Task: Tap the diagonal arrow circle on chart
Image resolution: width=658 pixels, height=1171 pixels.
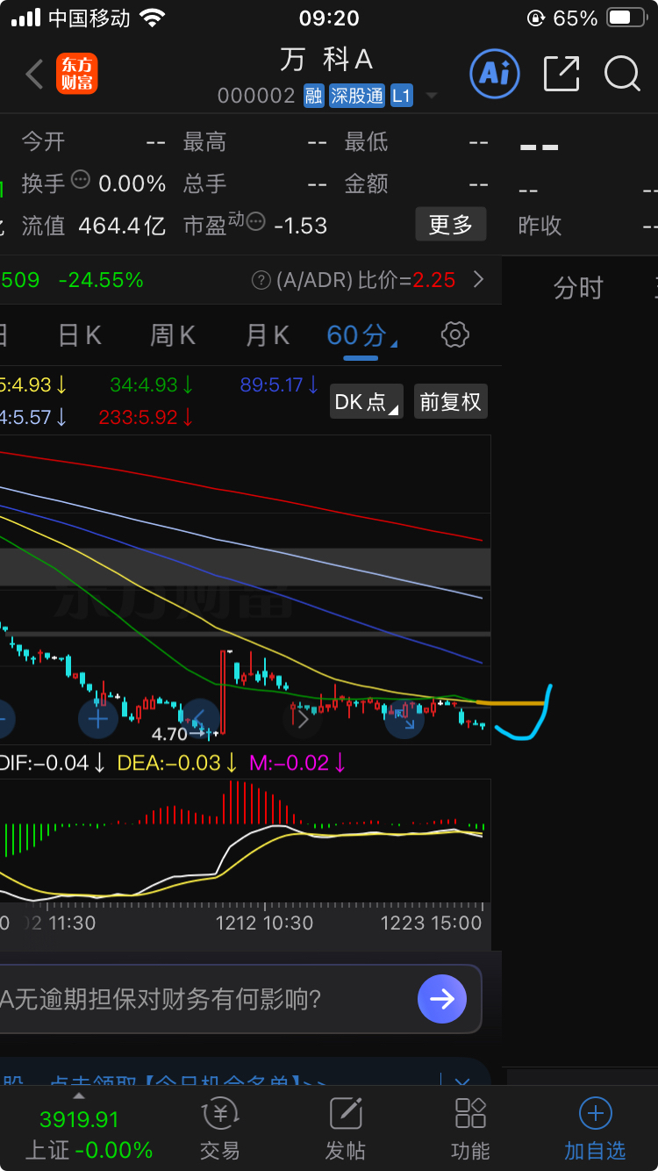Action: click(x=404, y=719)
